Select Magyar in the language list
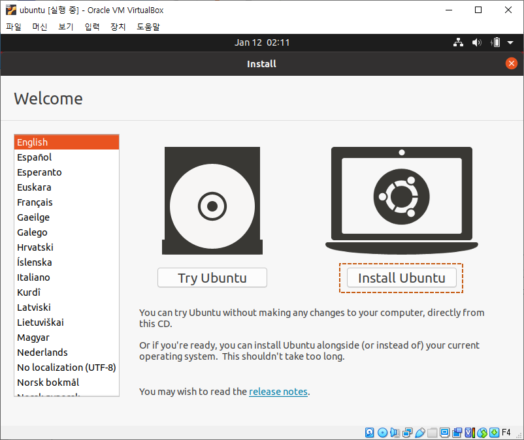Screen dimensions: 524x440 [67, 338]
